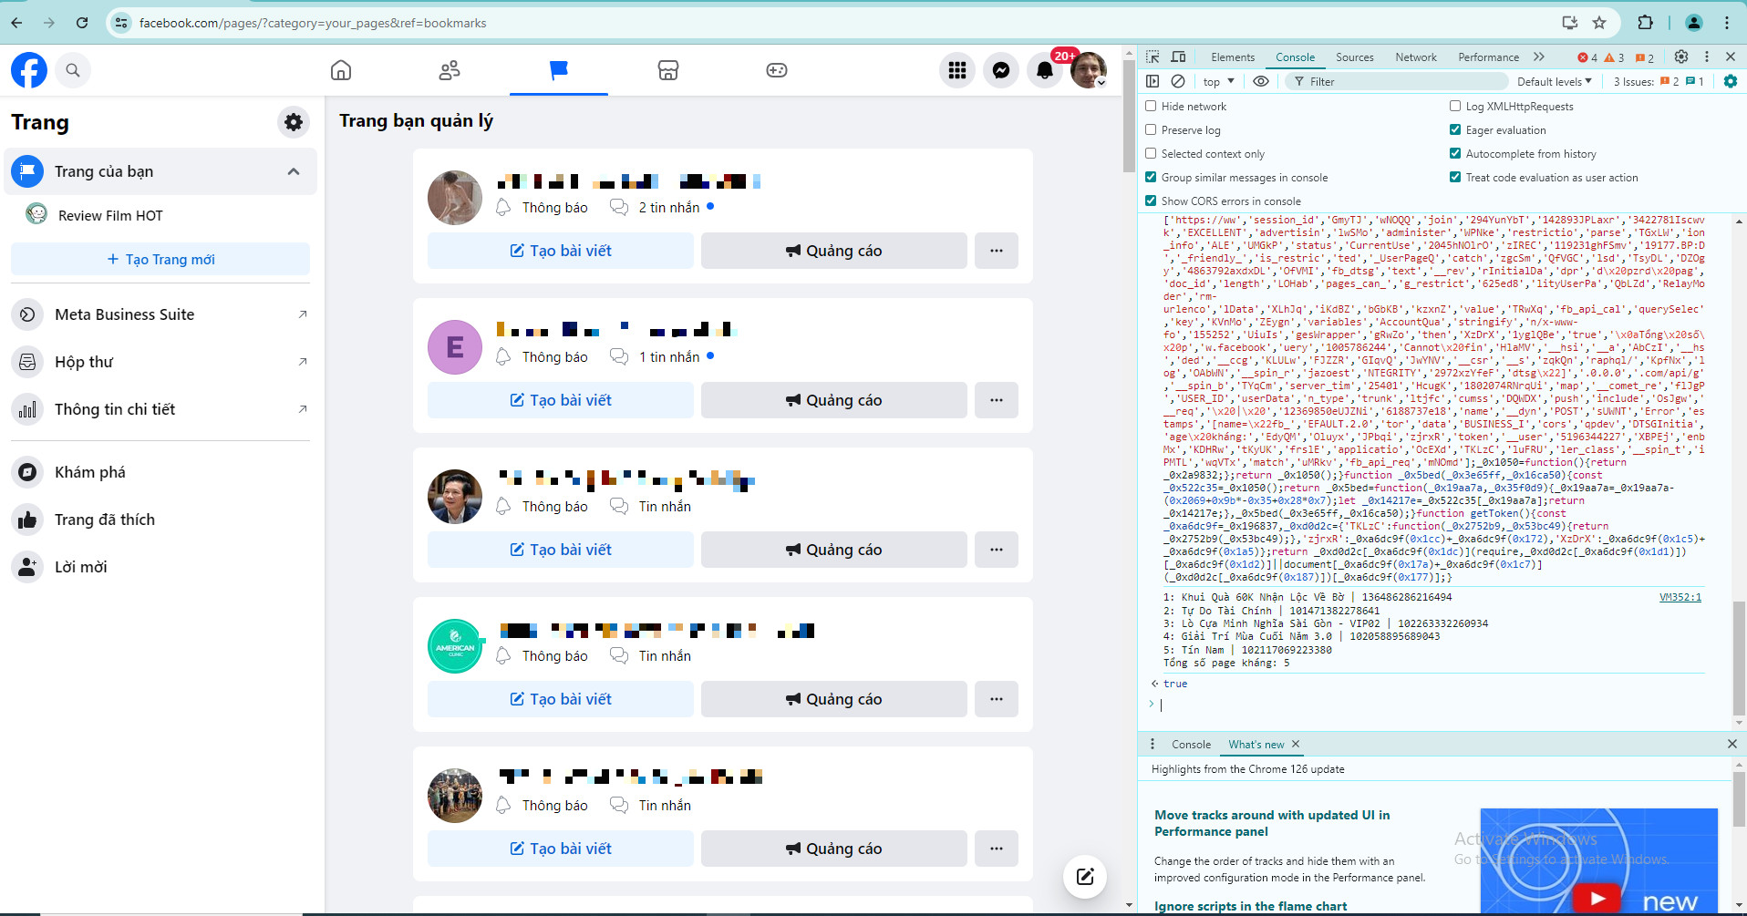The width and height of the screenshot is (1747, 916).
Task: Switch to the Network tab in DevTools
Action: click(x=1415, y=57)
